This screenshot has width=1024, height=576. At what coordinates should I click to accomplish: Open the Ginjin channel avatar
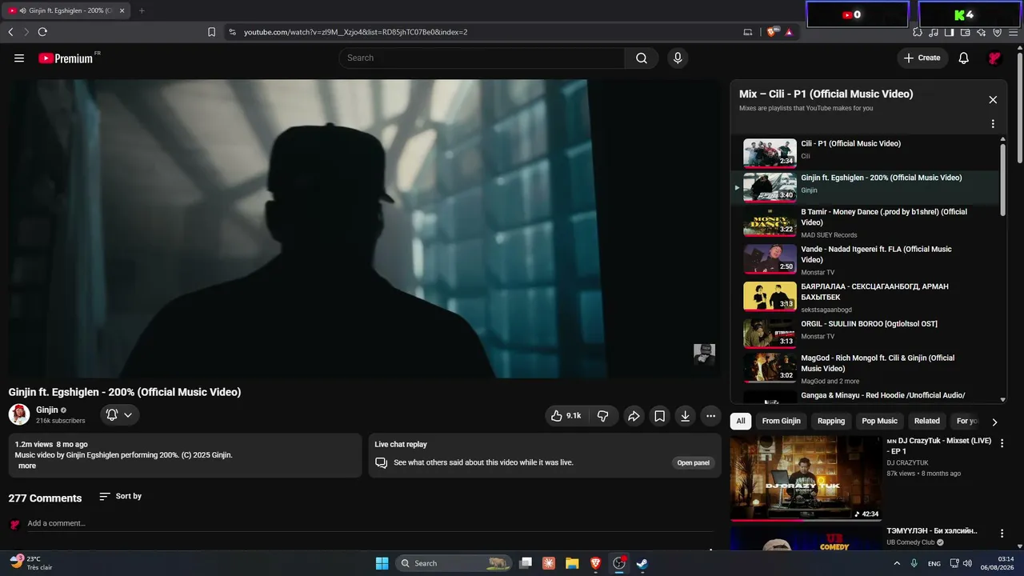(19, 414)
